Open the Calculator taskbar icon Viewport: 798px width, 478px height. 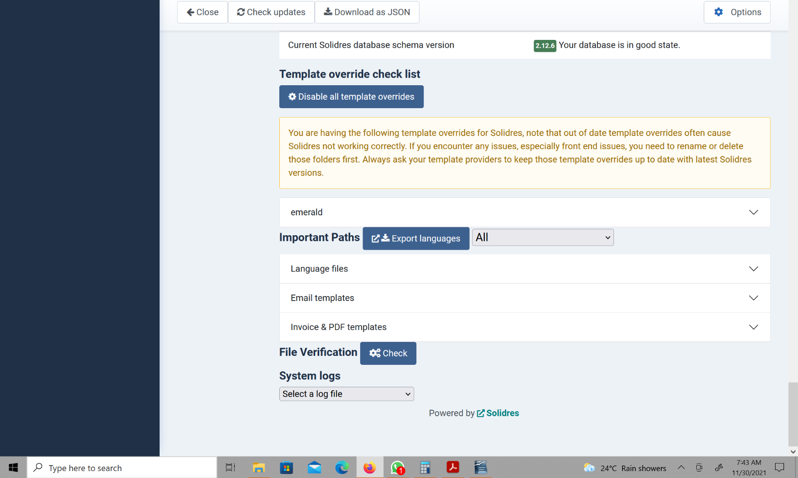425,468
